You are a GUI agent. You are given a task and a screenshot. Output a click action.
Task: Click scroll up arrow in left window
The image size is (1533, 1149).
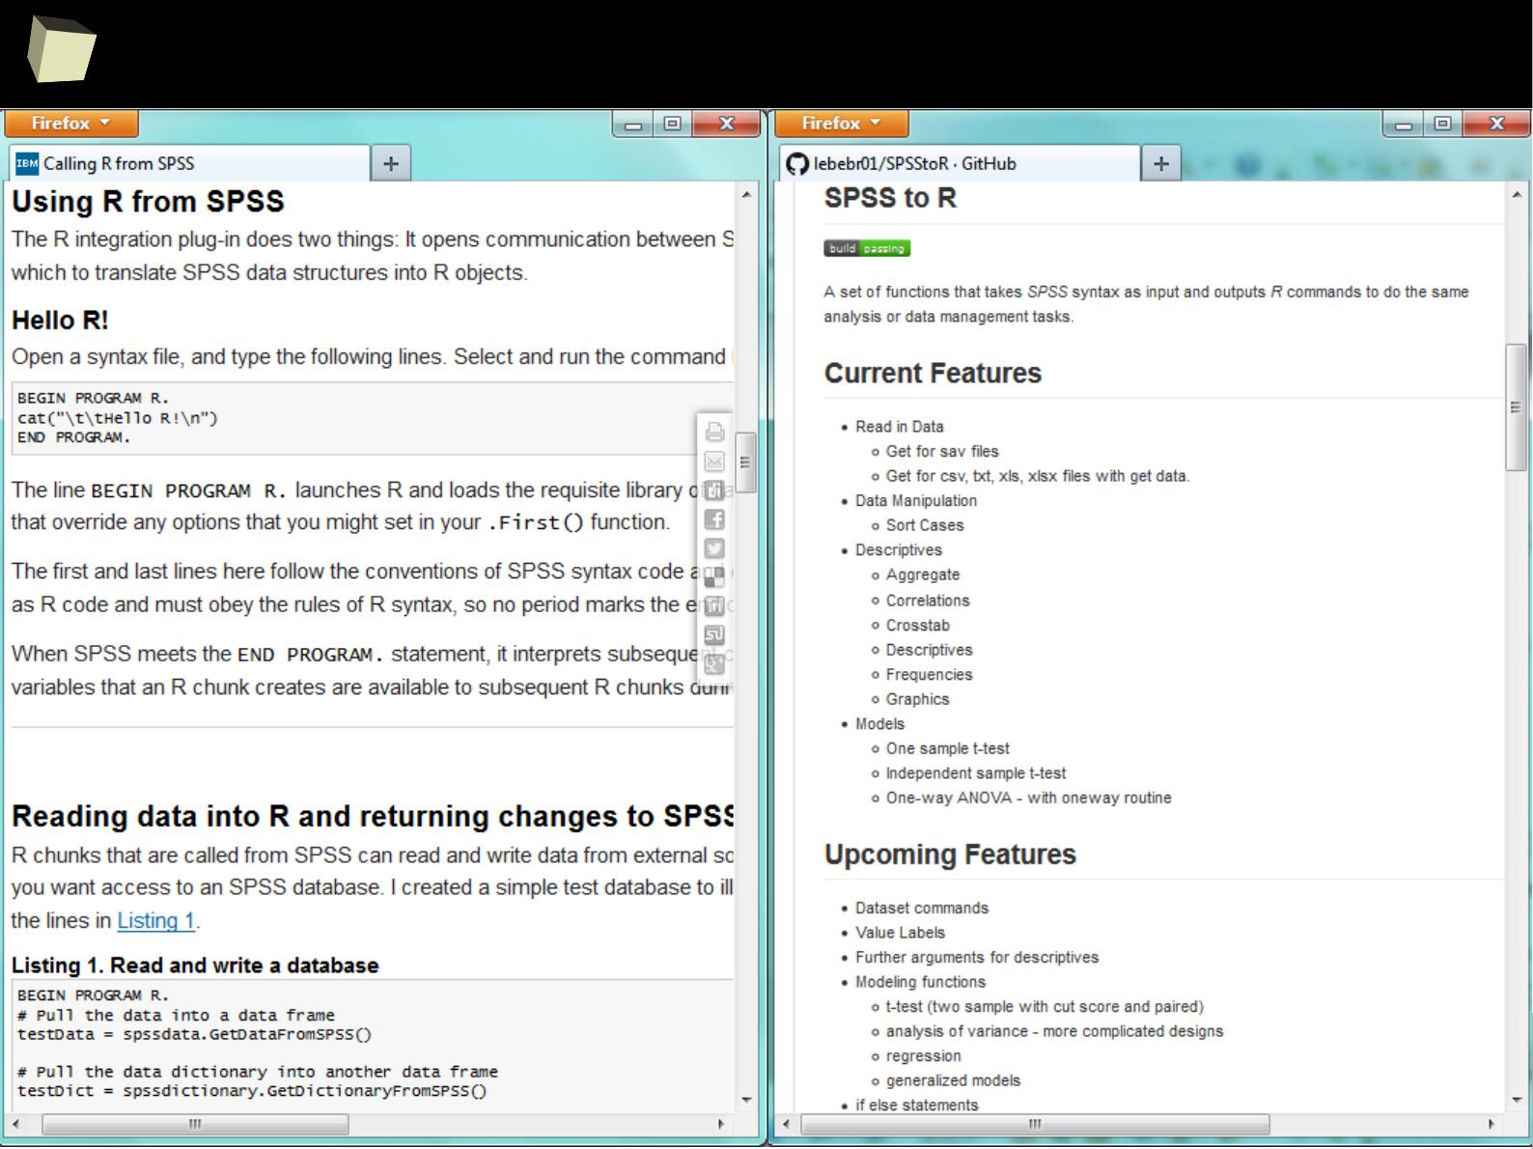pyautogui.click(x=746, y=194)
